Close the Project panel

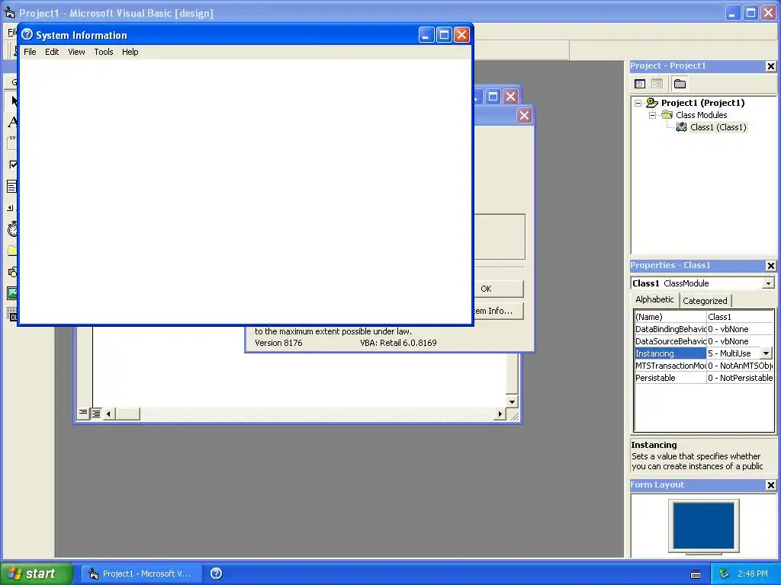click(x=770, y=66)
